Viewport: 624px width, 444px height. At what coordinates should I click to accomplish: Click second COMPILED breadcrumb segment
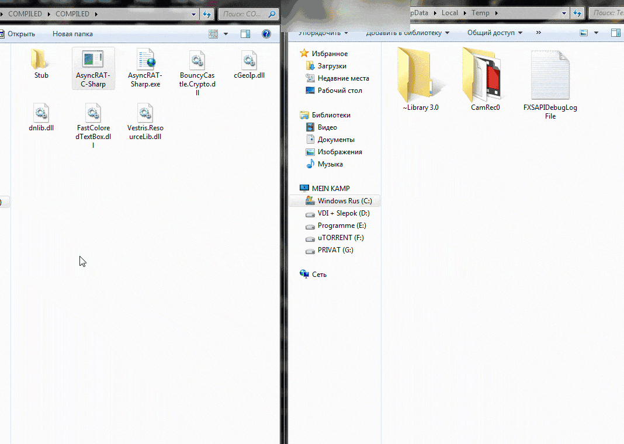[x=72, y=14]
